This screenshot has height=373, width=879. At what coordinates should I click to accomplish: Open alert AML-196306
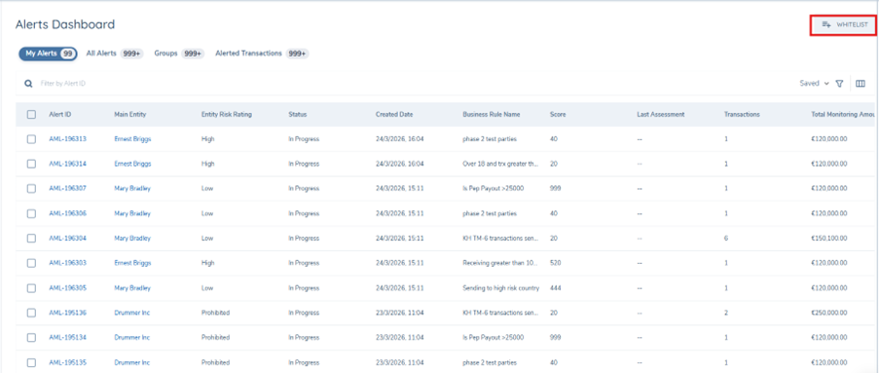click(x=68, y=213)
